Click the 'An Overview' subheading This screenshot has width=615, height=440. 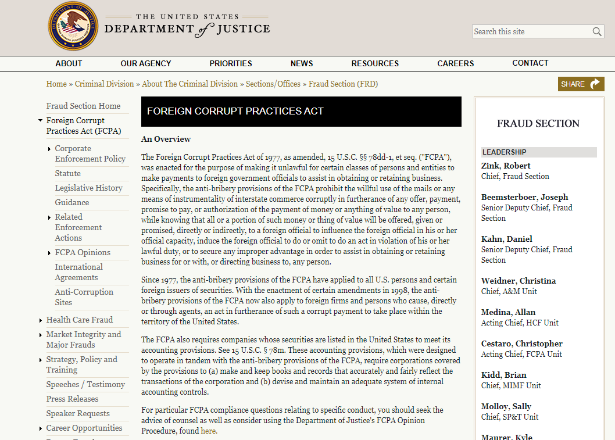[x=166, y=139]
